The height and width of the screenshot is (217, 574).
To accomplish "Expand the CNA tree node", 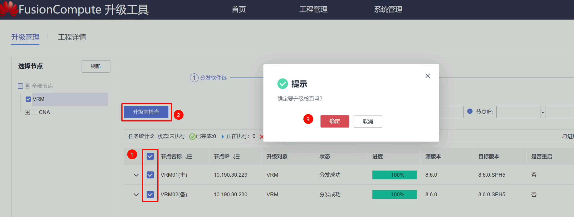I will pos(27,112).
